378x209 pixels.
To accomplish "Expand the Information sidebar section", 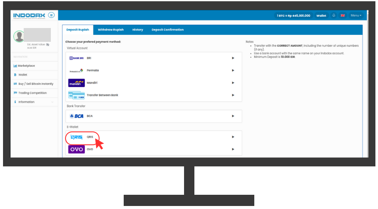I will (x=34, y=102).
